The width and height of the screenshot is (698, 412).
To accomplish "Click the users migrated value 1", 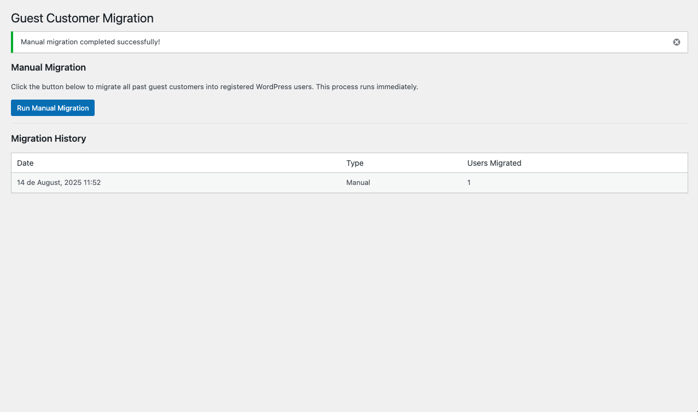I will click(x=469, y=183).
